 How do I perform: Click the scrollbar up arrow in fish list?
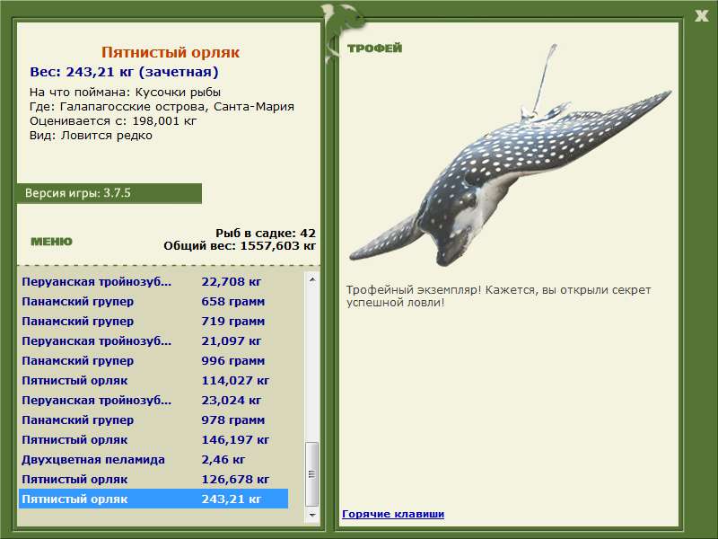click(x=311, y=279)
